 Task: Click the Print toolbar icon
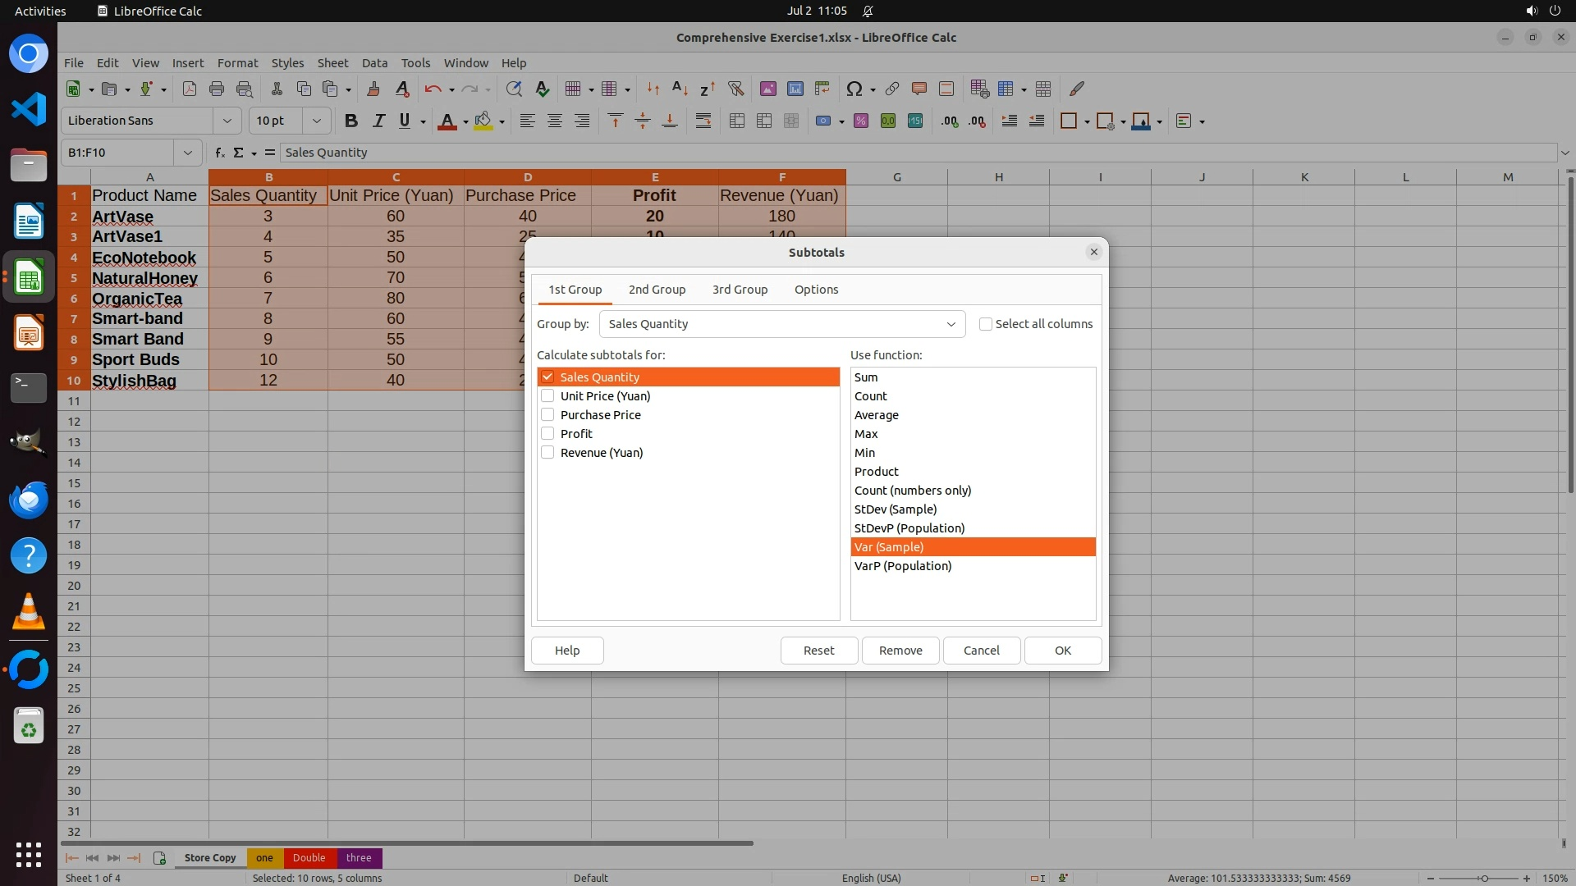point(217,89)
